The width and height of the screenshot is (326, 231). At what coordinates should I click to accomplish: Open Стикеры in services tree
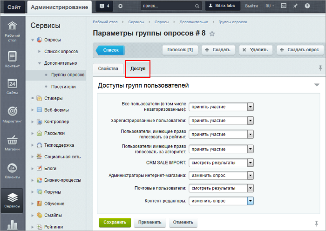coord(53,98)
